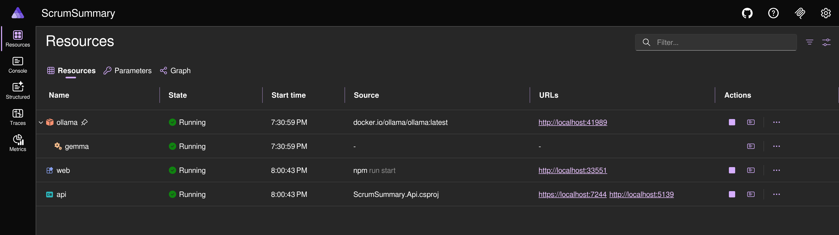Open the GitHub repository link
The height and width of the screenshot is (235, 839).
[x=747, y=13]
